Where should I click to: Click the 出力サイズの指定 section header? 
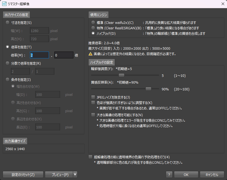point(16,15)
